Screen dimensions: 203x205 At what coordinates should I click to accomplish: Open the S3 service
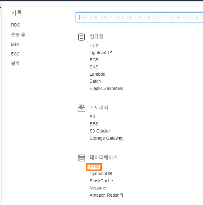[x=92, y=116]
